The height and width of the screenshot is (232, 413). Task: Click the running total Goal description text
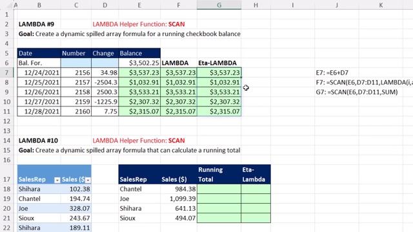click(129, 150)
